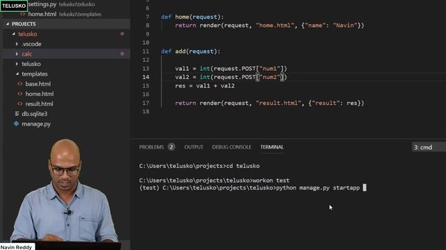Click line number 17 in gutter
The image size is (446, 250).
click(146, 103)
